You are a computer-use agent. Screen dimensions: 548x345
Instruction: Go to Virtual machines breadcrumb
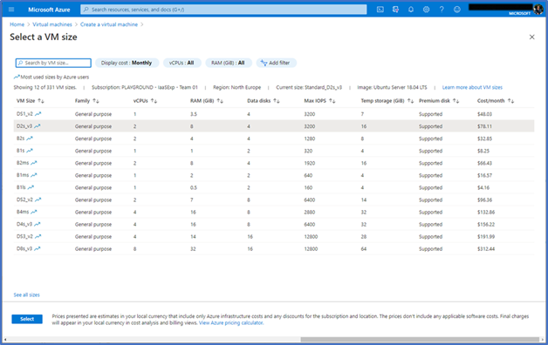[52, 24]
